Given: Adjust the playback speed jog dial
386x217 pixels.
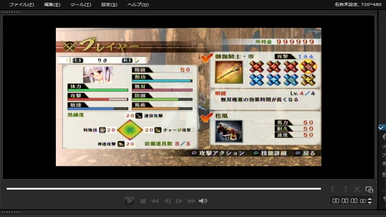Looking at the screenshot, I should tap(108, 201).
